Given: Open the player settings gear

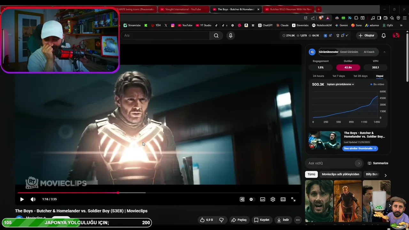Looking at the screenshot, I should pos(273,199).
